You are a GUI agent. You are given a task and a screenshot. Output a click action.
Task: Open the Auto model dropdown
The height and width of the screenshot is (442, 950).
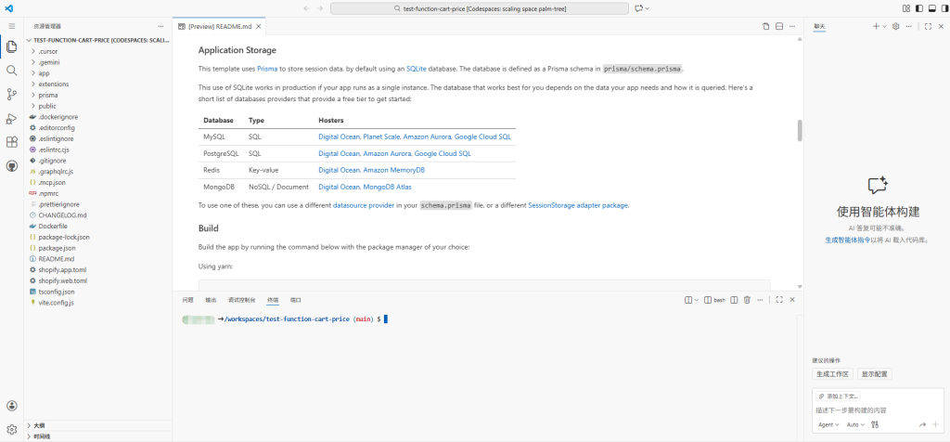[856, 424]
